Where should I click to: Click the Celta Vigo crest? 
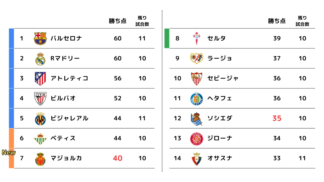pos(196,39)
